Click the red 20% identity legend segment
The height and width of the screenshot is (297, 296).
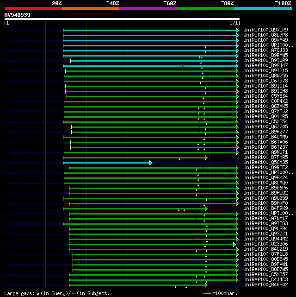[x=33, y=8]
